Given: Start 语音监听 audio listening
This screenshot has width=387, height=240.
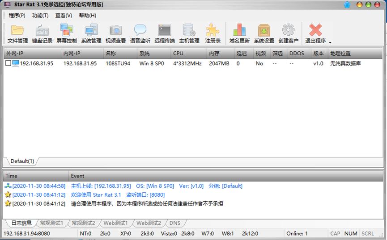Looking at the screenshot, I should coord(140,33).
